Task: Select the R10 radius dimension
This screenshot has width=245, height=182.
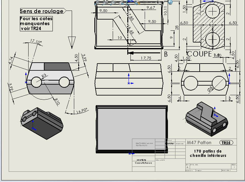Action: pos(57,101)
